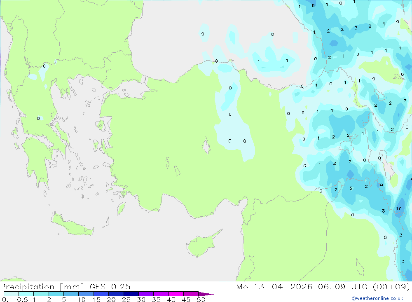Click the "[mm]" unit label

72,287
